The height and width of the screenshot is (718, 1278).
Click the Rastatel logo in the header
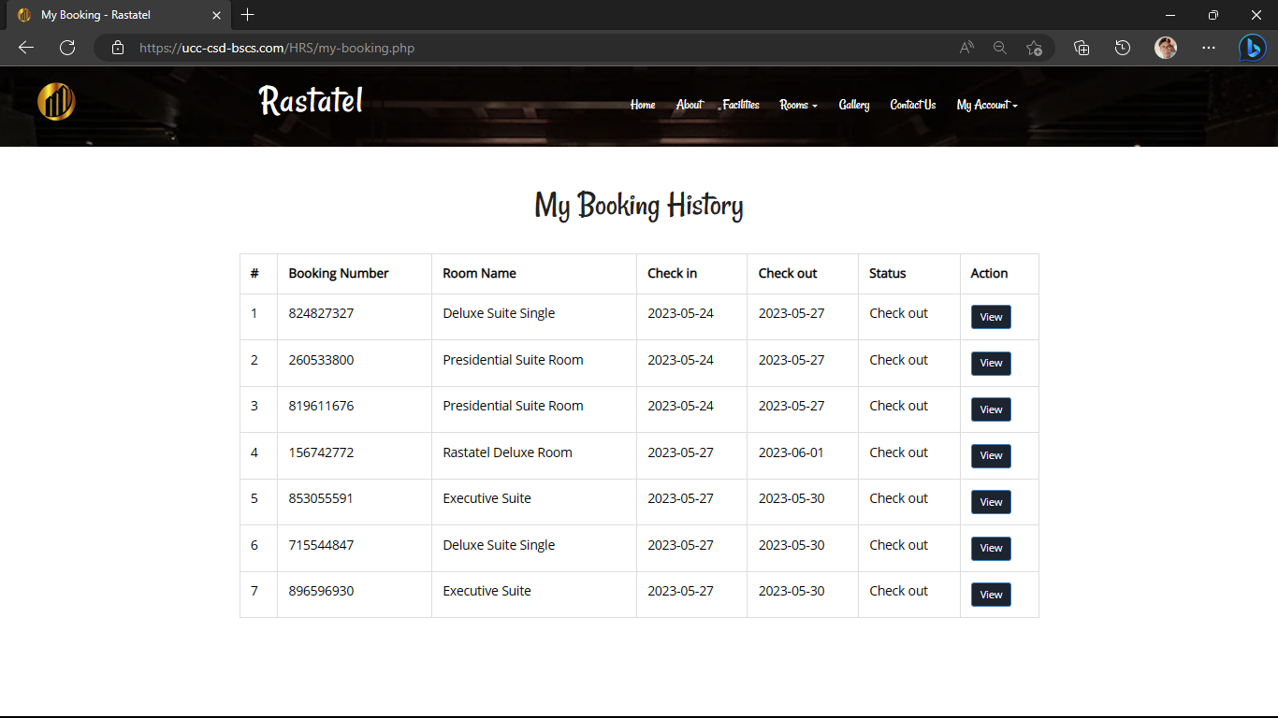[x=56, y=101]
